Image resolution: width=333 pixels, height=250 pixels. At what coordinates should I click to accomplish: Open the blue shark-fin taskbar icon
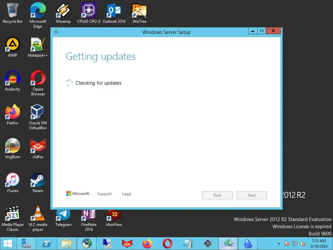(248, 243)
